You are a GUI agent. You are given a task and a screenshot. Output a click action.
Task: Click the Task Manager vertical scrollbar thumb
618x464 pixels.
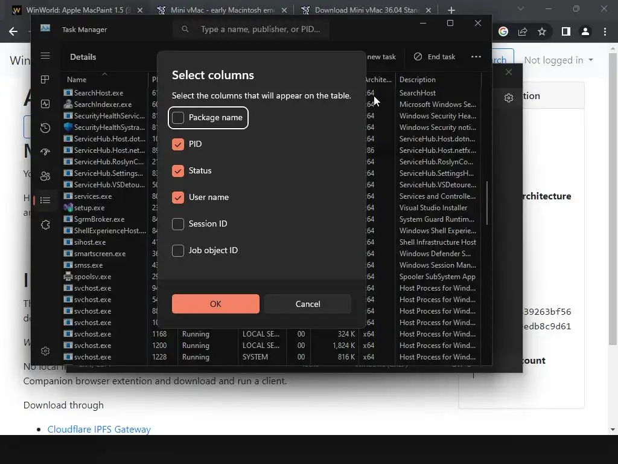[487, 203]
